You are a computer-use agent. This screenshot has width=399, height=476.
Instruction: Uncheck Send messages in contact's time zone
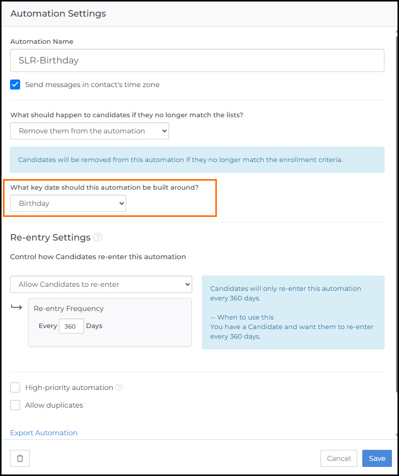click(16, 85)
